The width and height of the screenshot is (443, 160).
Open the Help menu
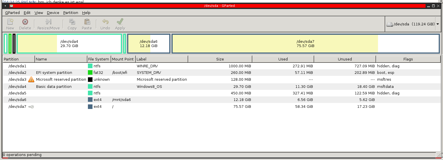tap(86, 13)
